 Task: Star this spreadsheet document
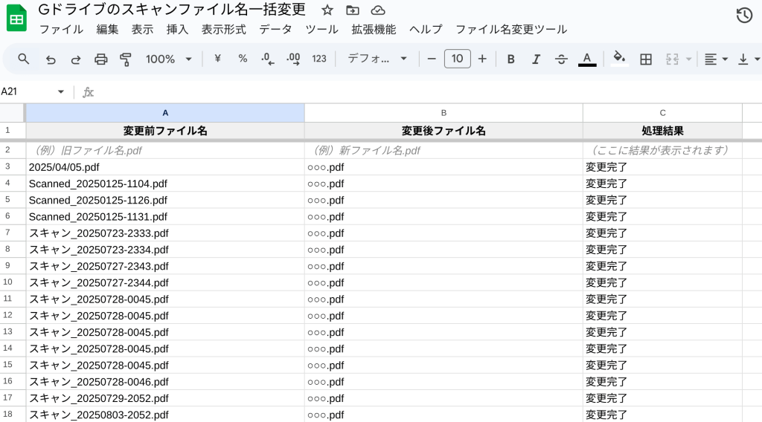click(327, 10)
